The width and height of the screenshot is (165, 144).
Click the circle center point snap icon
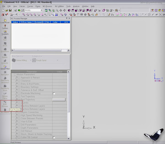149,15
